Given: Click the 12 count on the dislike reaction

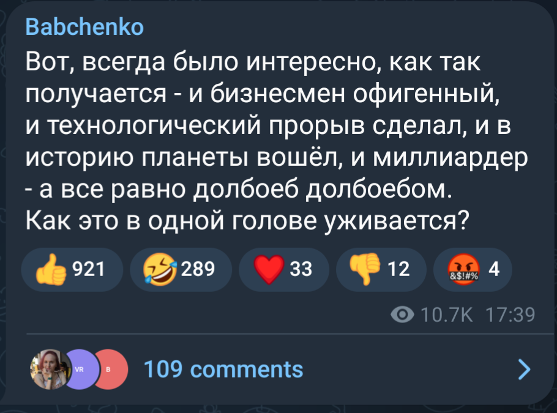Looking at the screenshot, I should click(x=399, y=268).
